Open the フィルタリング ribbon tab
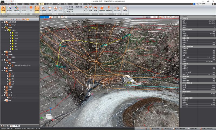 pyautogui.click(x=49, y=4)
